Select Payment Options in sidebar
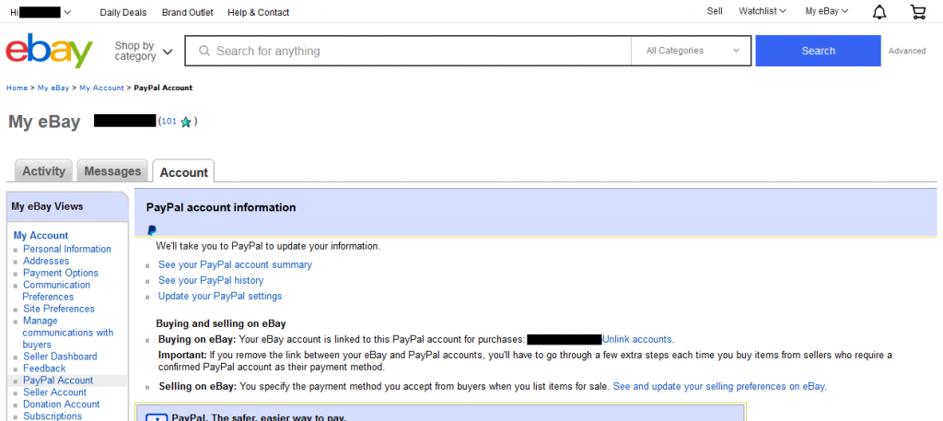 [x=61, y=273]
